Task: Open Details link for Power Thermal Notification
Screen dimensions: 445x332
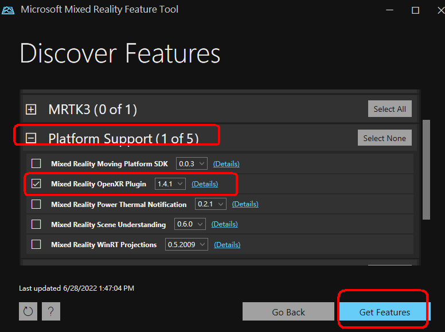Action: click(x=245, y=204)
